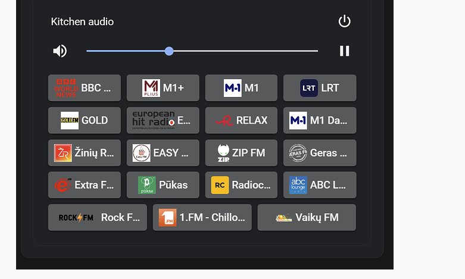Tune to the M1 station
The width and height of the screenshot is (465, 279).
241,88
